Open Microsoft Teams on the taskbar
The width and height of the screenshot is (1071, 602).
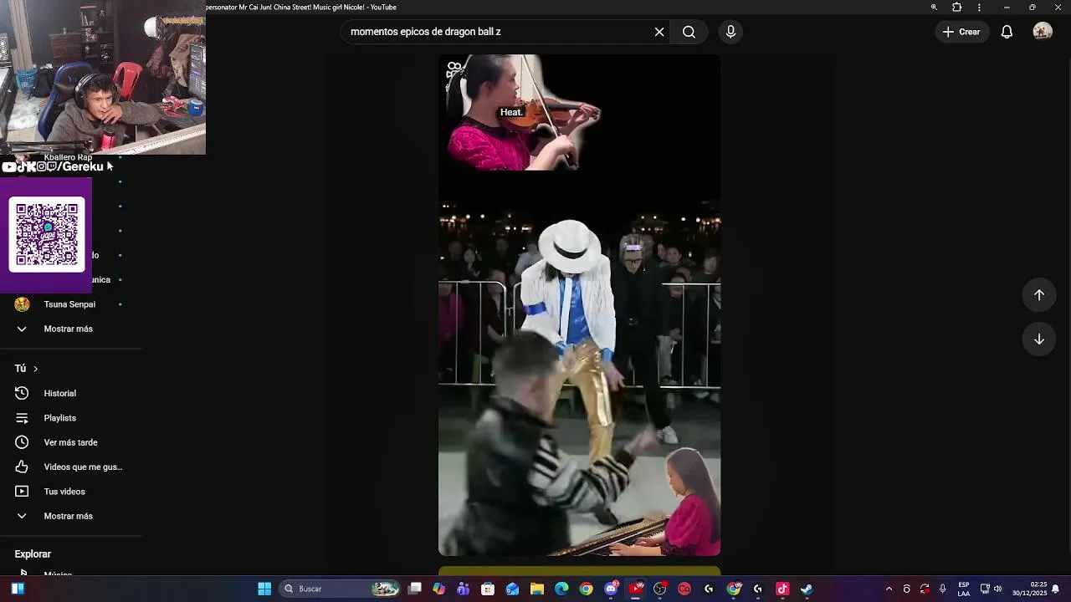(x=464, y=589)
